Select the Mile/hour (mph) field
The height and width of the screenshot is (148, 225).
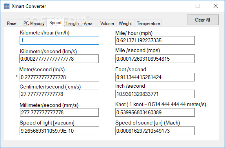pos(155,40)
